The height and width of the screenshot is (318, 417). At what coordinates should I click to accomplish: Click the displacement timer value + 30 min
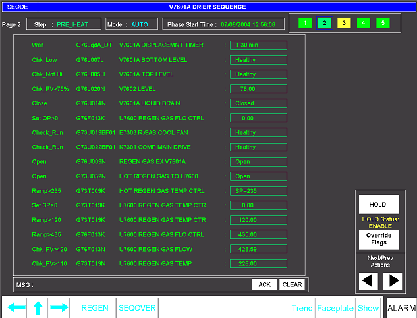[258, 45]
